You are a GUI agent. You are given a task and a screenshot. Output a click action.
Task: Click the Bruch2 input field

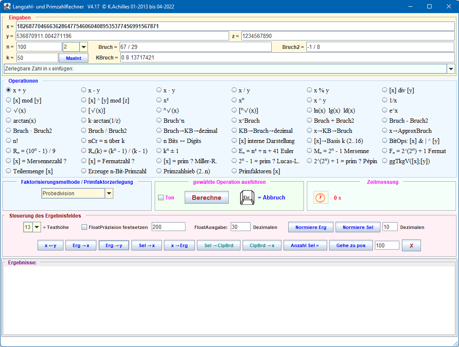point(380,47)
